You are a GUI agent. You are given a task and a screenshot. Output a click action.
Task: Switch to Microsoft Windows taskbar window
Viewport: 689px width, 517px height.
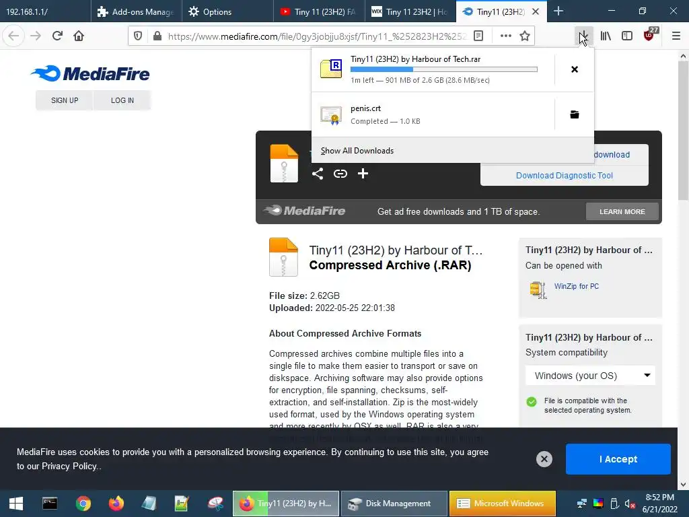tap(503, 504)
